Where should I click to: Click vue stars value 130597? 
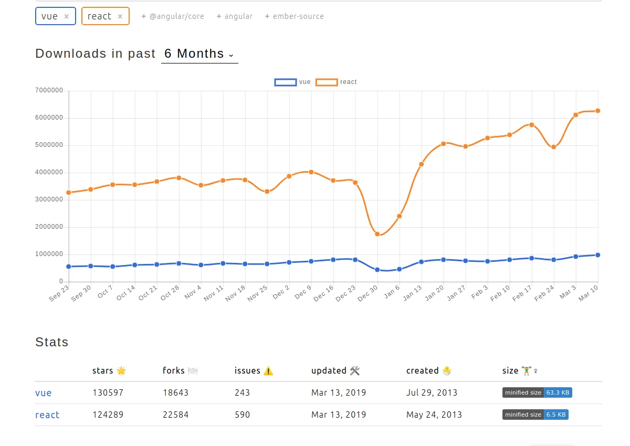tap(108, 392)
